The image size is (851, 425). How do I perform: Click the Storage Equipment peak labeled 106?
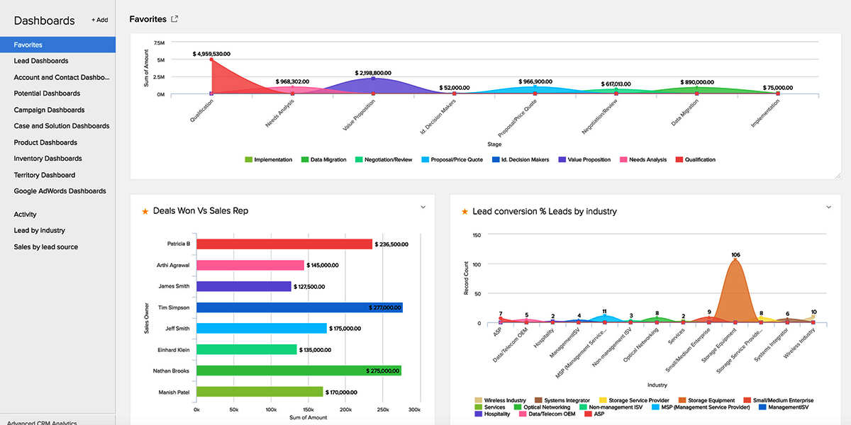click(x=735, y=262)
